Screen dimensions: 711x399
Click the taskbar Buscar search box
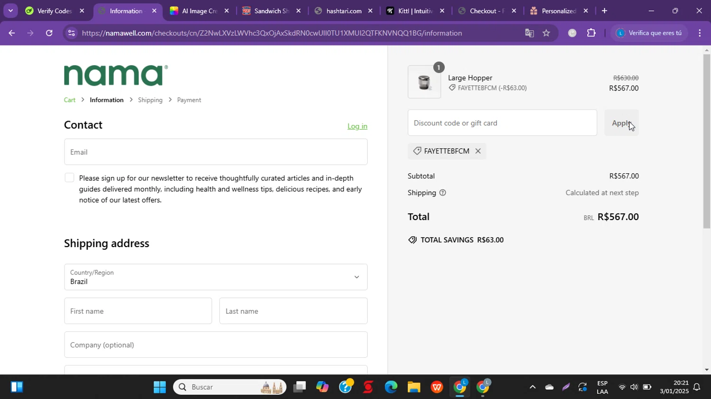230,387
